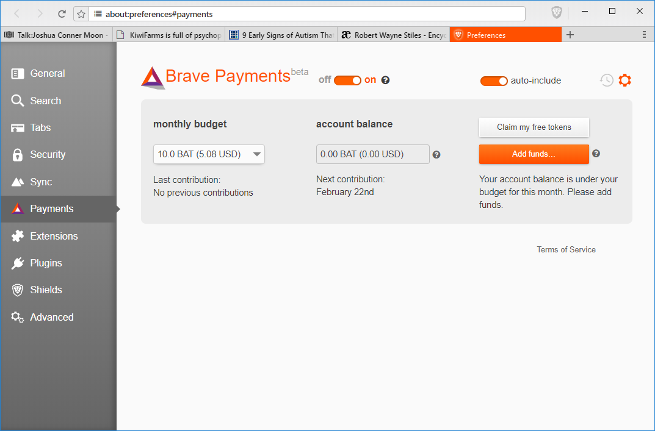Click the account balance field

point(372,154)
